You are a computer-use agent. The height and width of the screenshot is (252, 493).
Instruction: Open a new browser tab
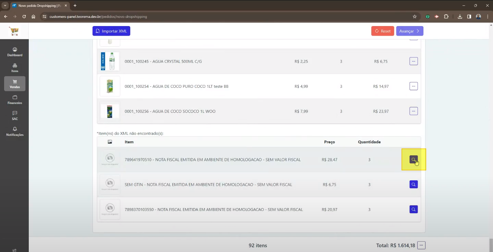(x=75, y=5)
